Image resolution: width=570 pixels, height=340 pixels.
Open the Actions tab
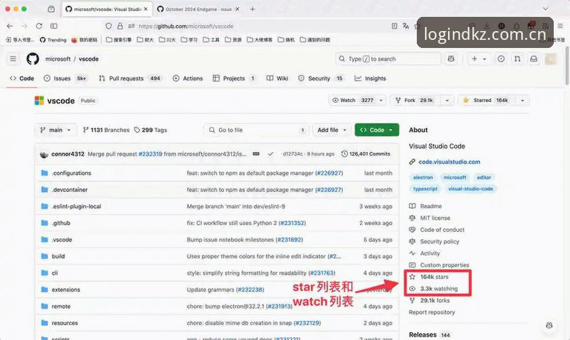(188, 78)
